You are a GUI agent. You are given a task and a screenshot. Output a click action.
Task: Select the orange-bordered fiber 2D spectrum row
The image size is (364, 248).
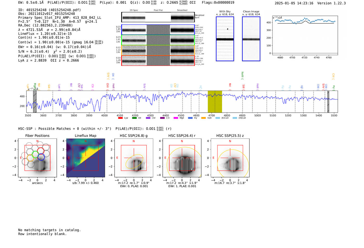pyautogui.click(x=158, y=50)
